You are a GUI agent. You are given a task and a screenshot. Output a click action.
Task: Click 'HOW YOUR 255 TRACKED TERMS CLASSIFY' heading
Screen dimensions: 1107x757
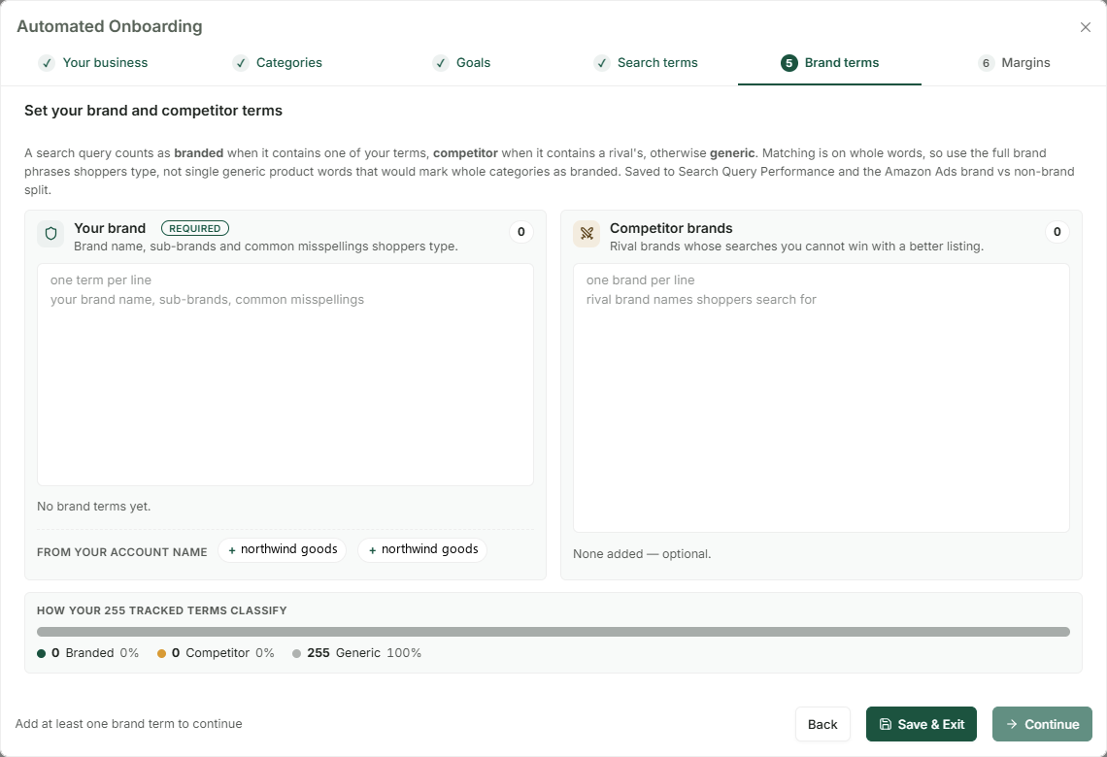[161, 611]
